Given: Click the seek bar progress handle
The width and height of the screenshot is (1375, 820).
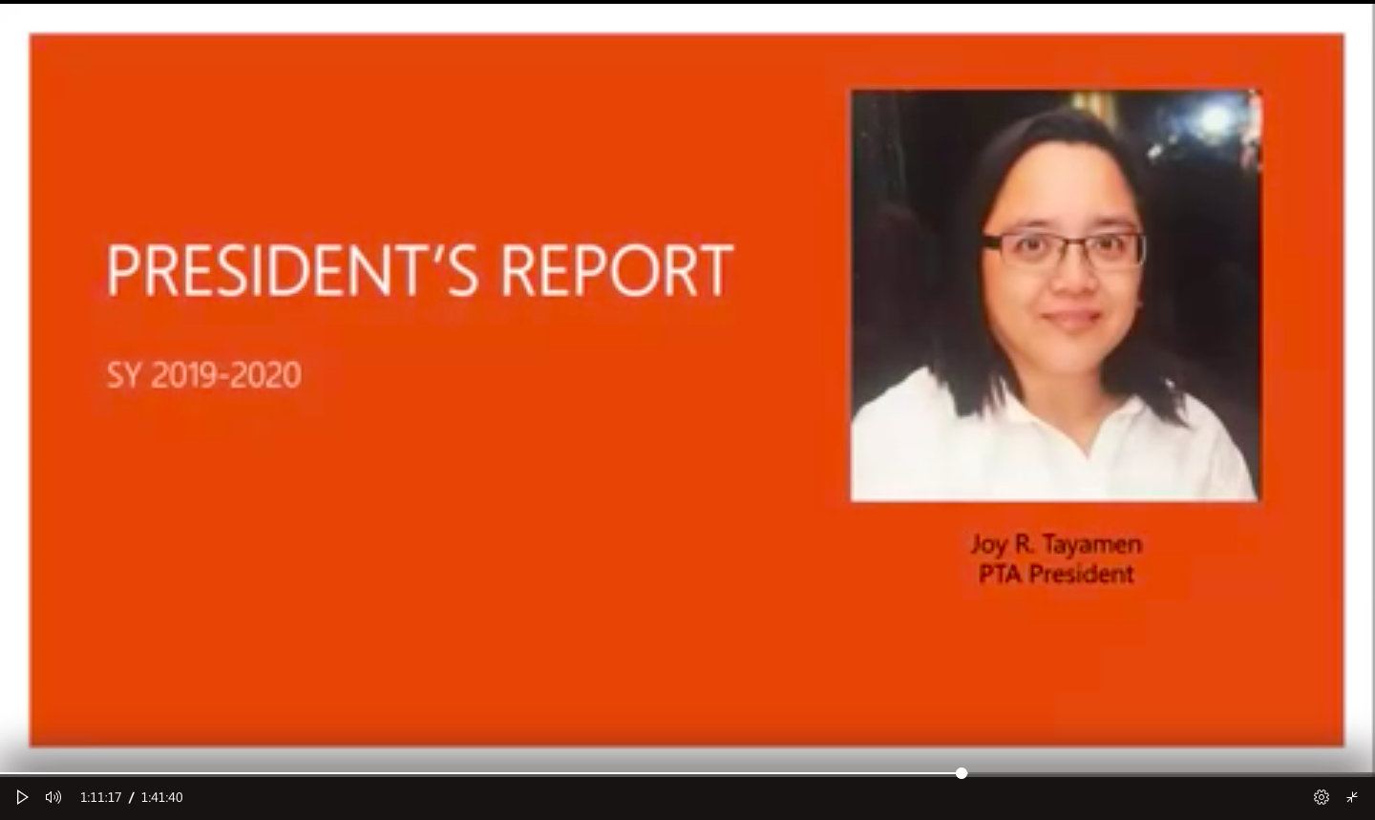Looking at the screenshot, I should point(962,773).
